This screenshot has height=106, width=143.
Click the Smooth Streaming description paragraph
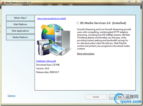coord(104,39)
